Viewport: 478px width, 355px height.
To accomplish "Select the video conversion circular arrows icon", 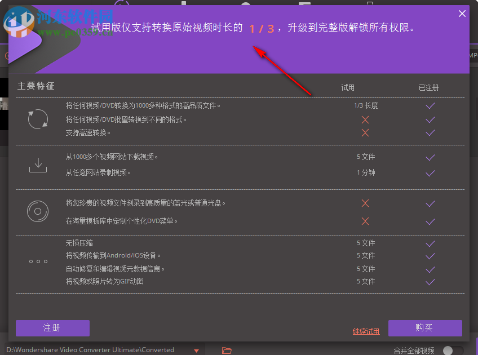I will pyautogui.click(x=38, y=119).
